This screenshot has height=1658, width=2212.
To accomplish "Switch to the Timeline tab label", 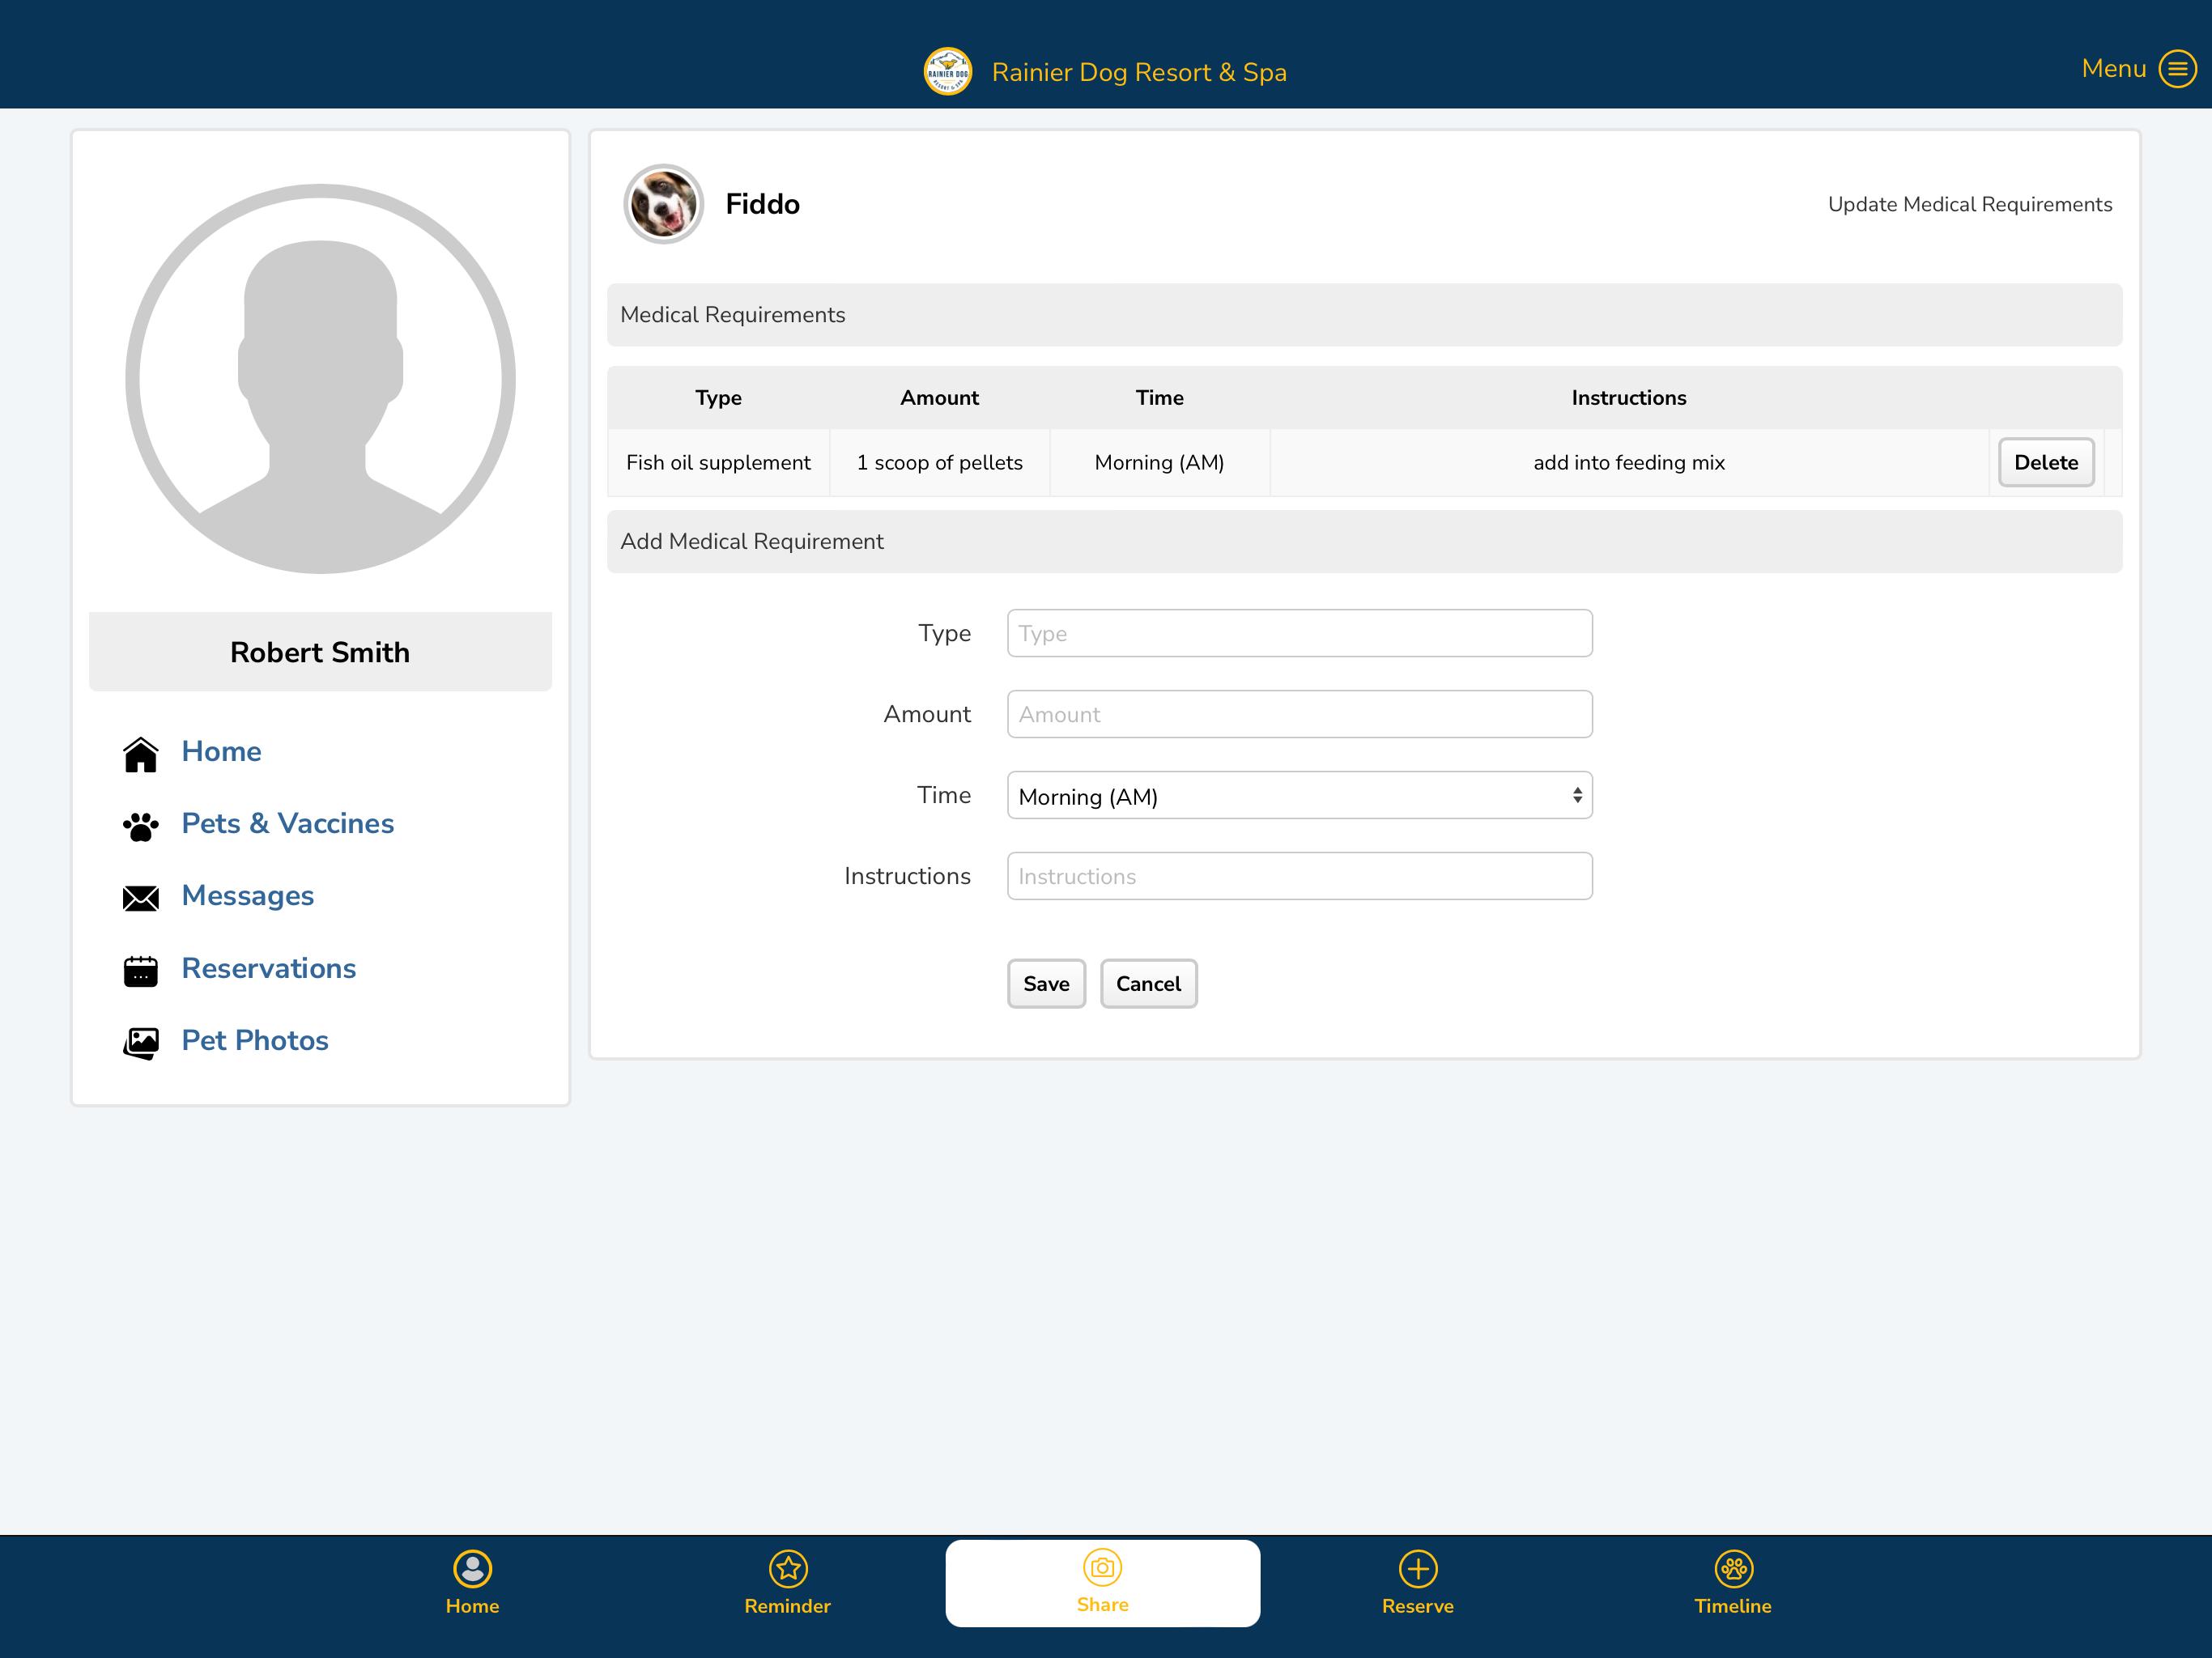I will pyautogui.click(x=1733, y=1606).
